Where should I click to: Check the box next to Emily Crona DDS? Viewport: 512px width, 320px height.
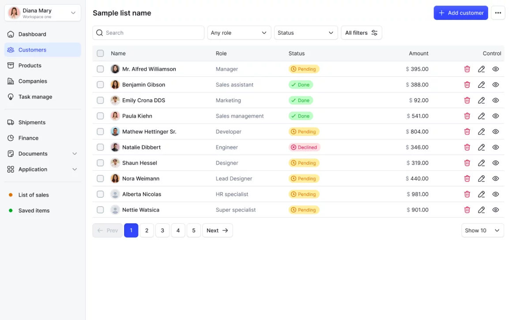(100, 100)
